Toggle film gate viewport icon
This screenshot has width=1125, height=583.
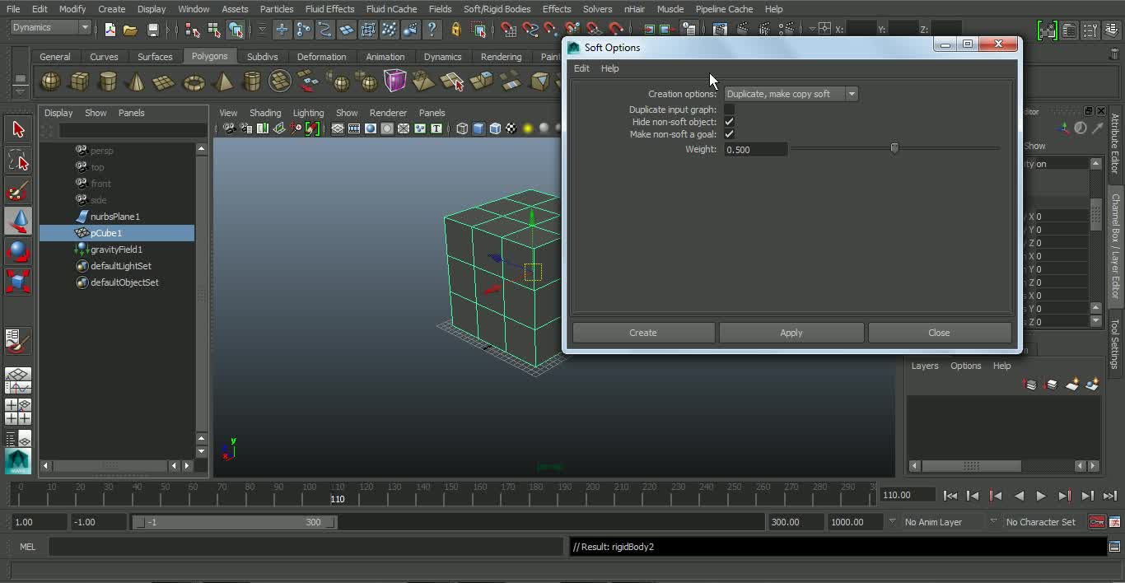pyautogui.click(x=354, y=128)
